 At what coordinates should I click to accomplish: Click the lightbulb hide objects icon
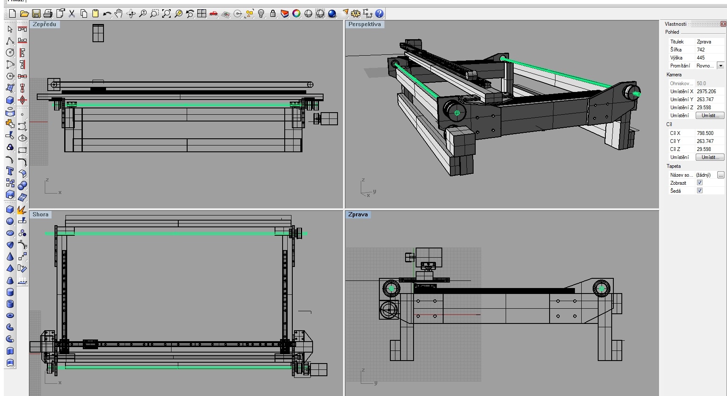pos(261,14)
